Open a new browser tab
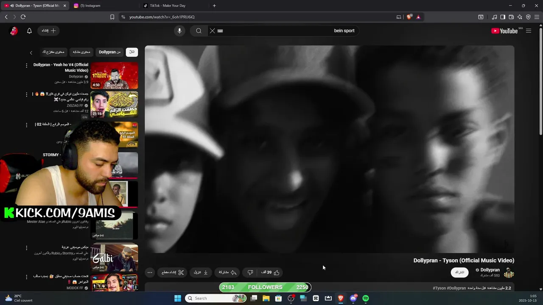Screen dimensions: 543x305 click(x=214, y=6)
